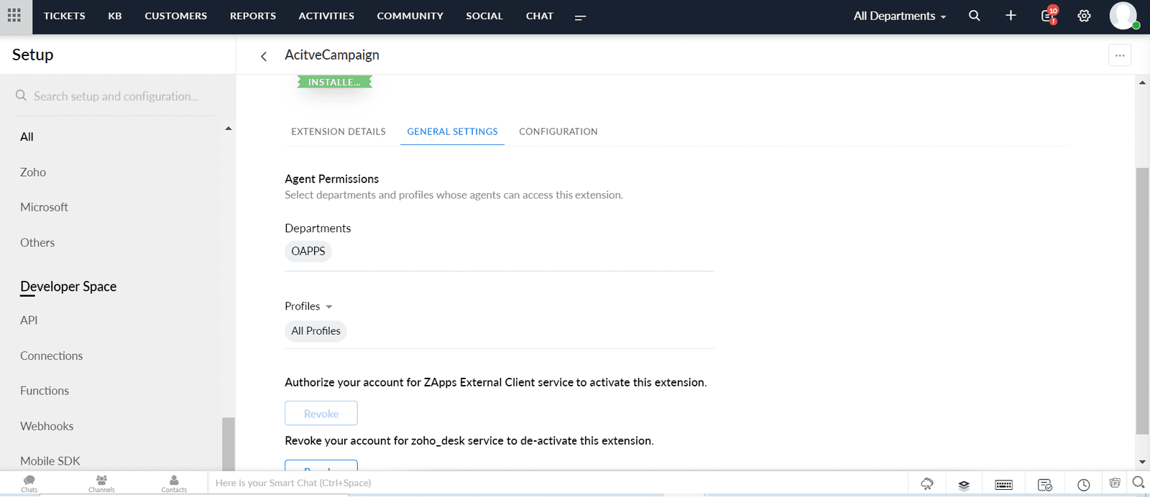Click the main page vertical scrollbar
Image resolution: width=1150 pixels, height=497 pixels.
[1142, 301]
